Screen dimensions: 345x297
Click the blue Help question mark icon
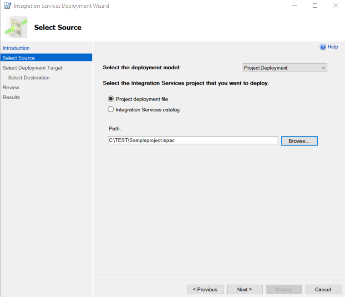click(x=323, y=47)
